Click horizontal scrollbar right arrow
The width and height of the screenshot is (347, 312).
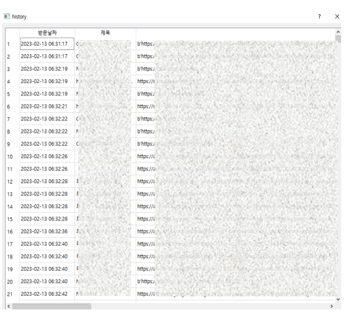coord(331,306)
